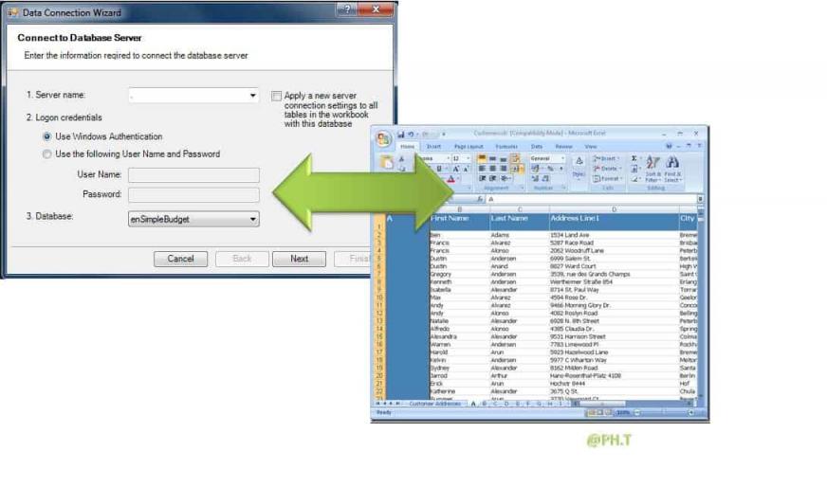
Task: Switch to the Insert ribbon tab
Action: point(433,147)
